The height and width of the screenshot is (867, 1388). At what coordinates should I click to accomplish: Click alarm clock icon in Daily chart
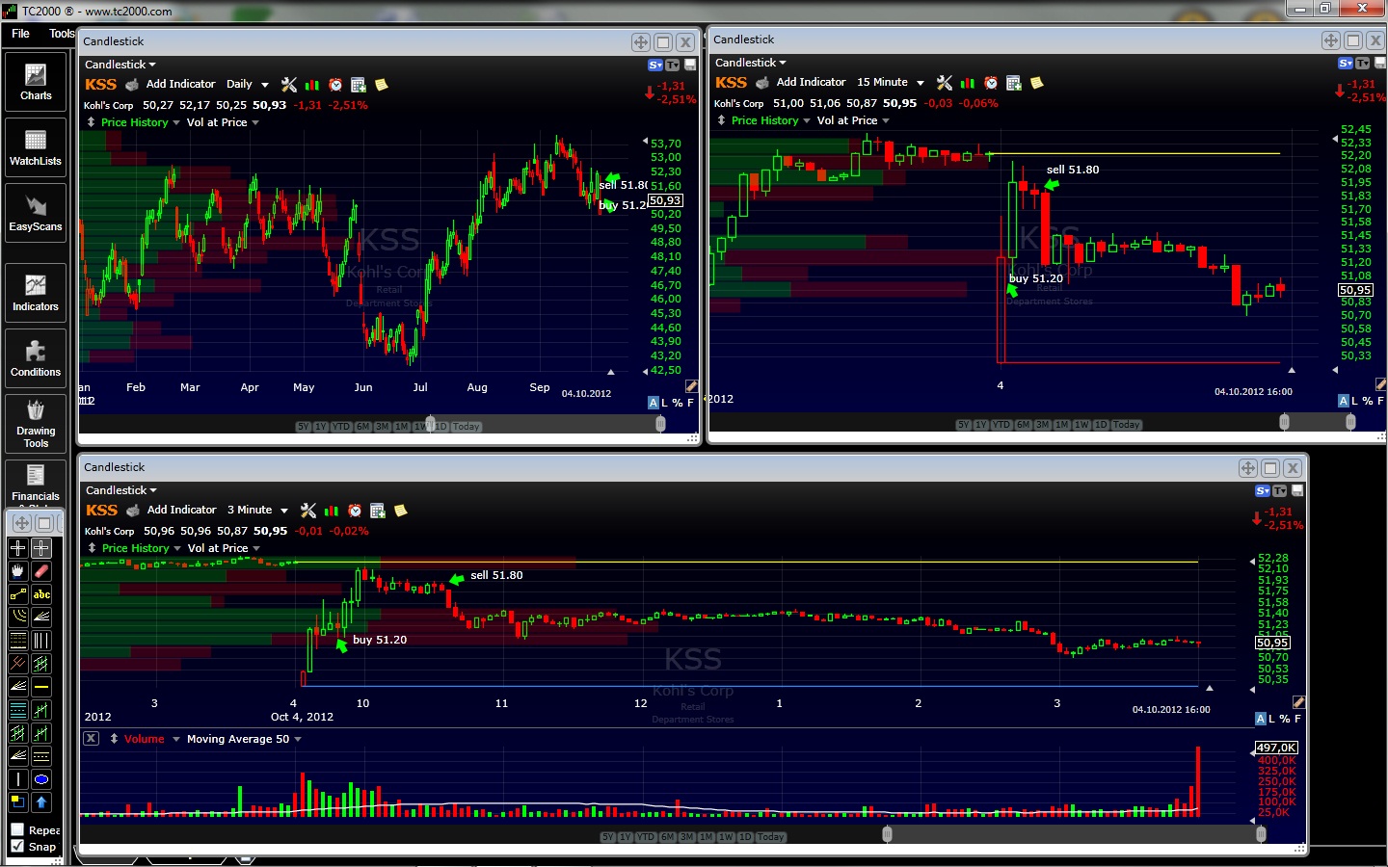tap(335, 85)
